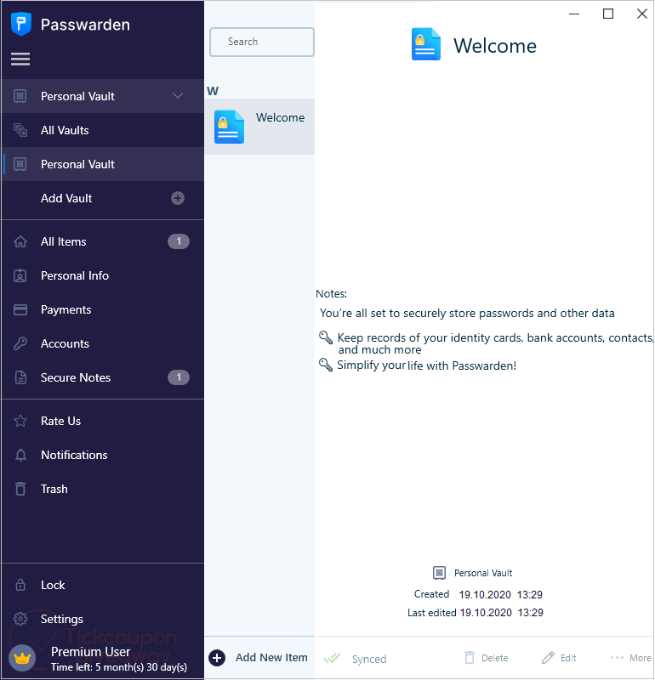Image resolution: width=655 pixels, height=680 pixels.
Task: Click the Payments credit card icon
Action: (x=20, y=309)
